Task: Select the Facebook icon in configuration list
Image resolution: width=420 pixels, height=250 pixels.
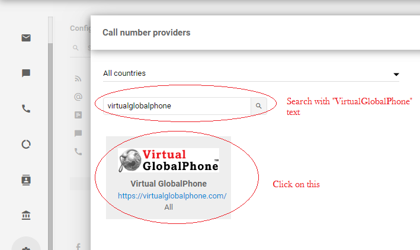Action: click(78, 246)
